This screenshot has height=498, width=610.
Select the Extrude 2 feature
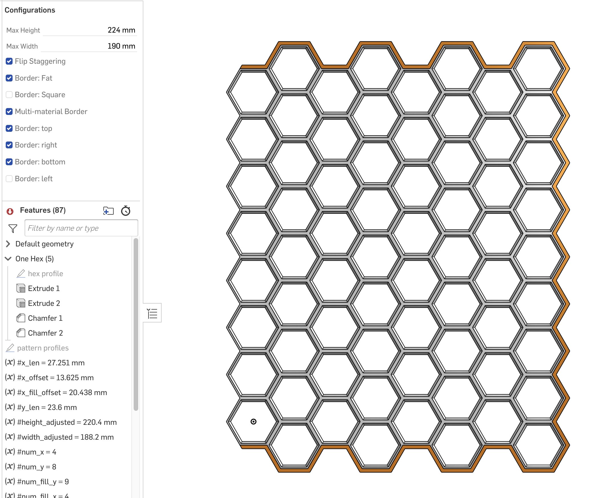[44, 303]
